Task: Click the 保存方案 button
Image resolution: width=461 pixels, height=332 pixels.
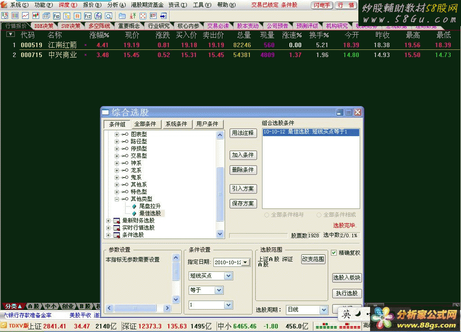Action: pyautogui.click(x=243, y=204)
